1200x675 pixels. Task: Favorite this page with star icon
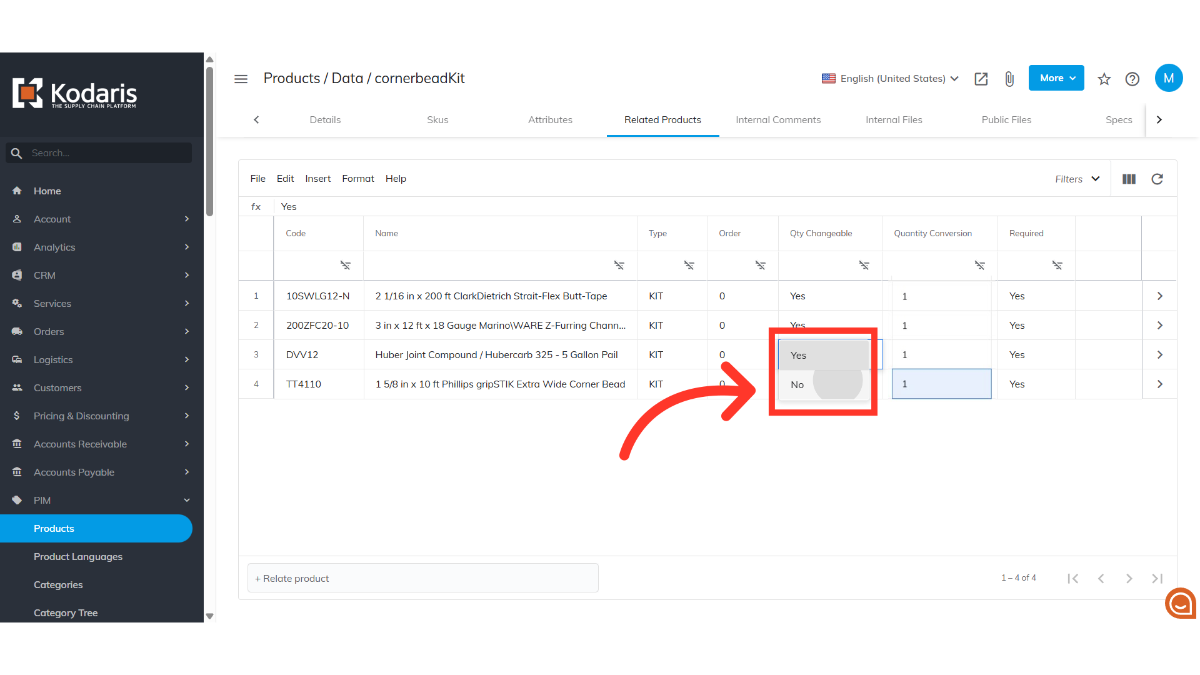click(1104, 79)
